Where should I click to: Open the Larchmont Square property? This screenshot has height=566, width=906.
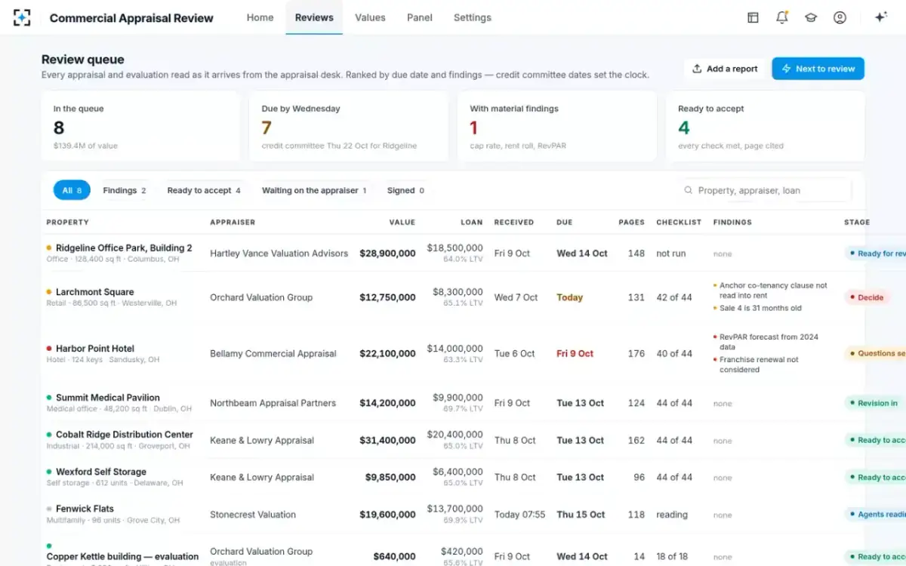tap(95, 292)
